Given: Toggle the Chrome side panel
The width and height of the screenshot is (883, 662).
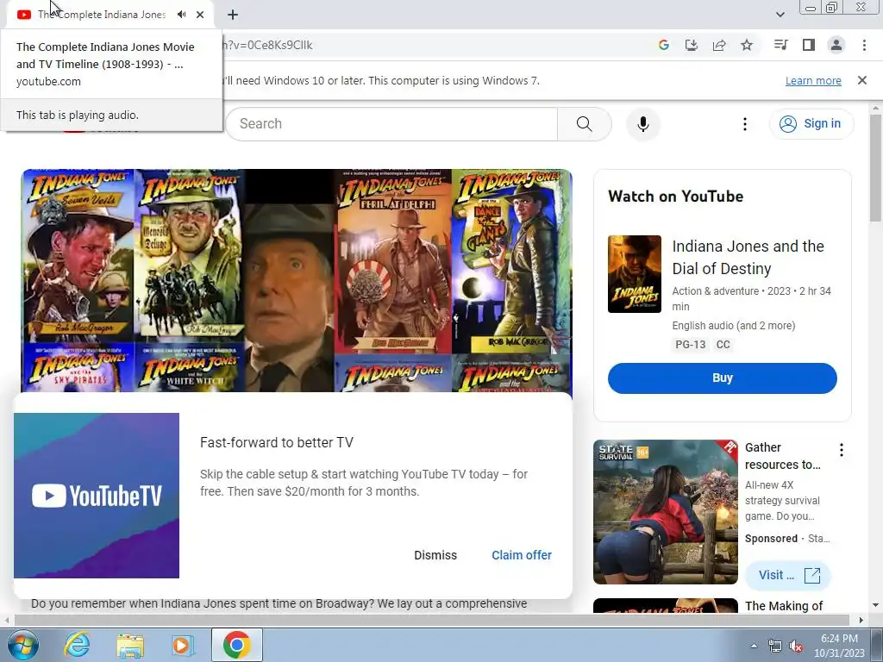Looking at the screenshot, I should [x=809, y=45].
